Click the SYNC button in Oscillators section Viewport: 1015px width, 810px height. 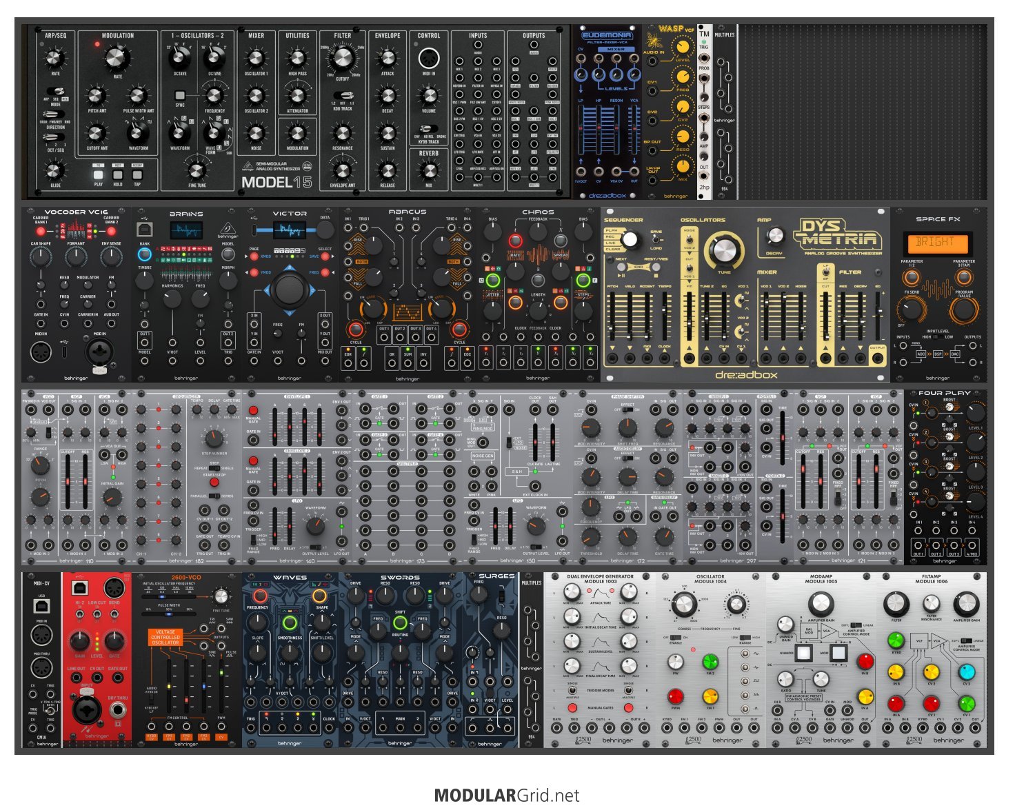[180, 96]
